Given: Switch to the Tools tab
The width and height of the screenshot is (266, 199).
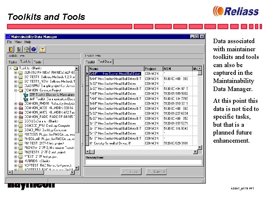Looking at the screenshot, I should [38, 62].
